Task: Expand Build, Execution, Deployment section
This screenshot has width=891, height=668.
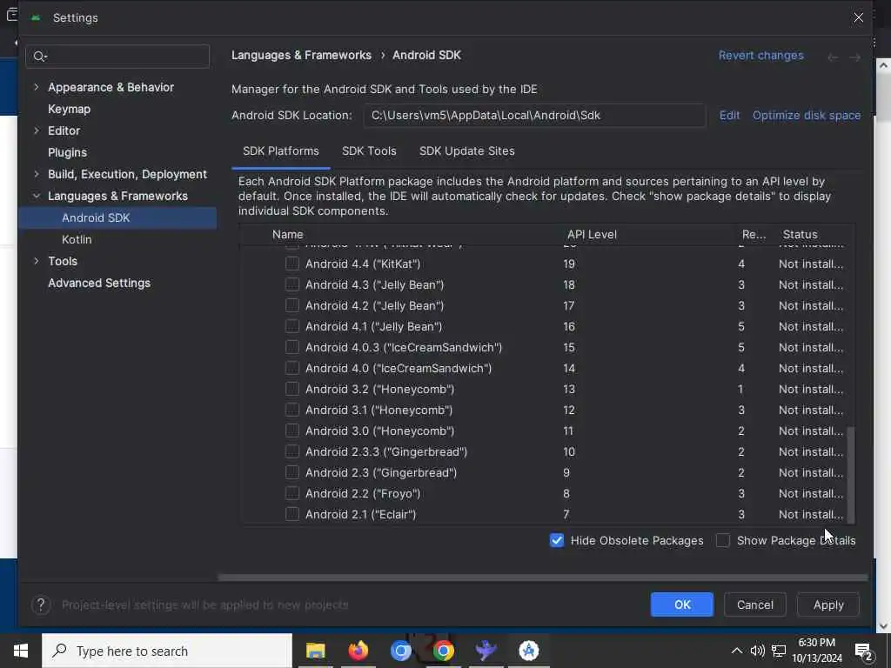Action: point(37,174)
